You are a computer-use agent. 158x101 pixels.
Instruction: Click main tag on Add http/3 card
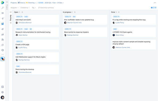pos(26,17)
